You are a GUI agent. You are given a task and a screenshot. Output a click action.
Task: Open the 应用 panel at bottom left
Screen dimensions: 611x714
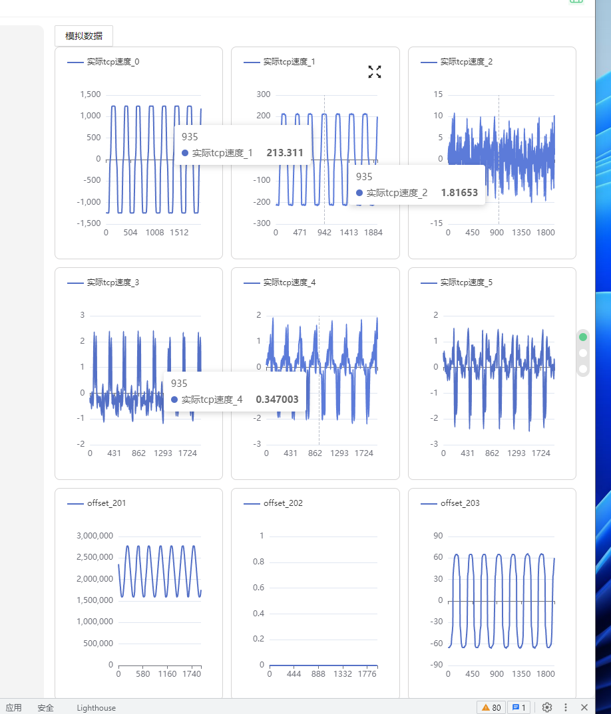pos(15,708)
